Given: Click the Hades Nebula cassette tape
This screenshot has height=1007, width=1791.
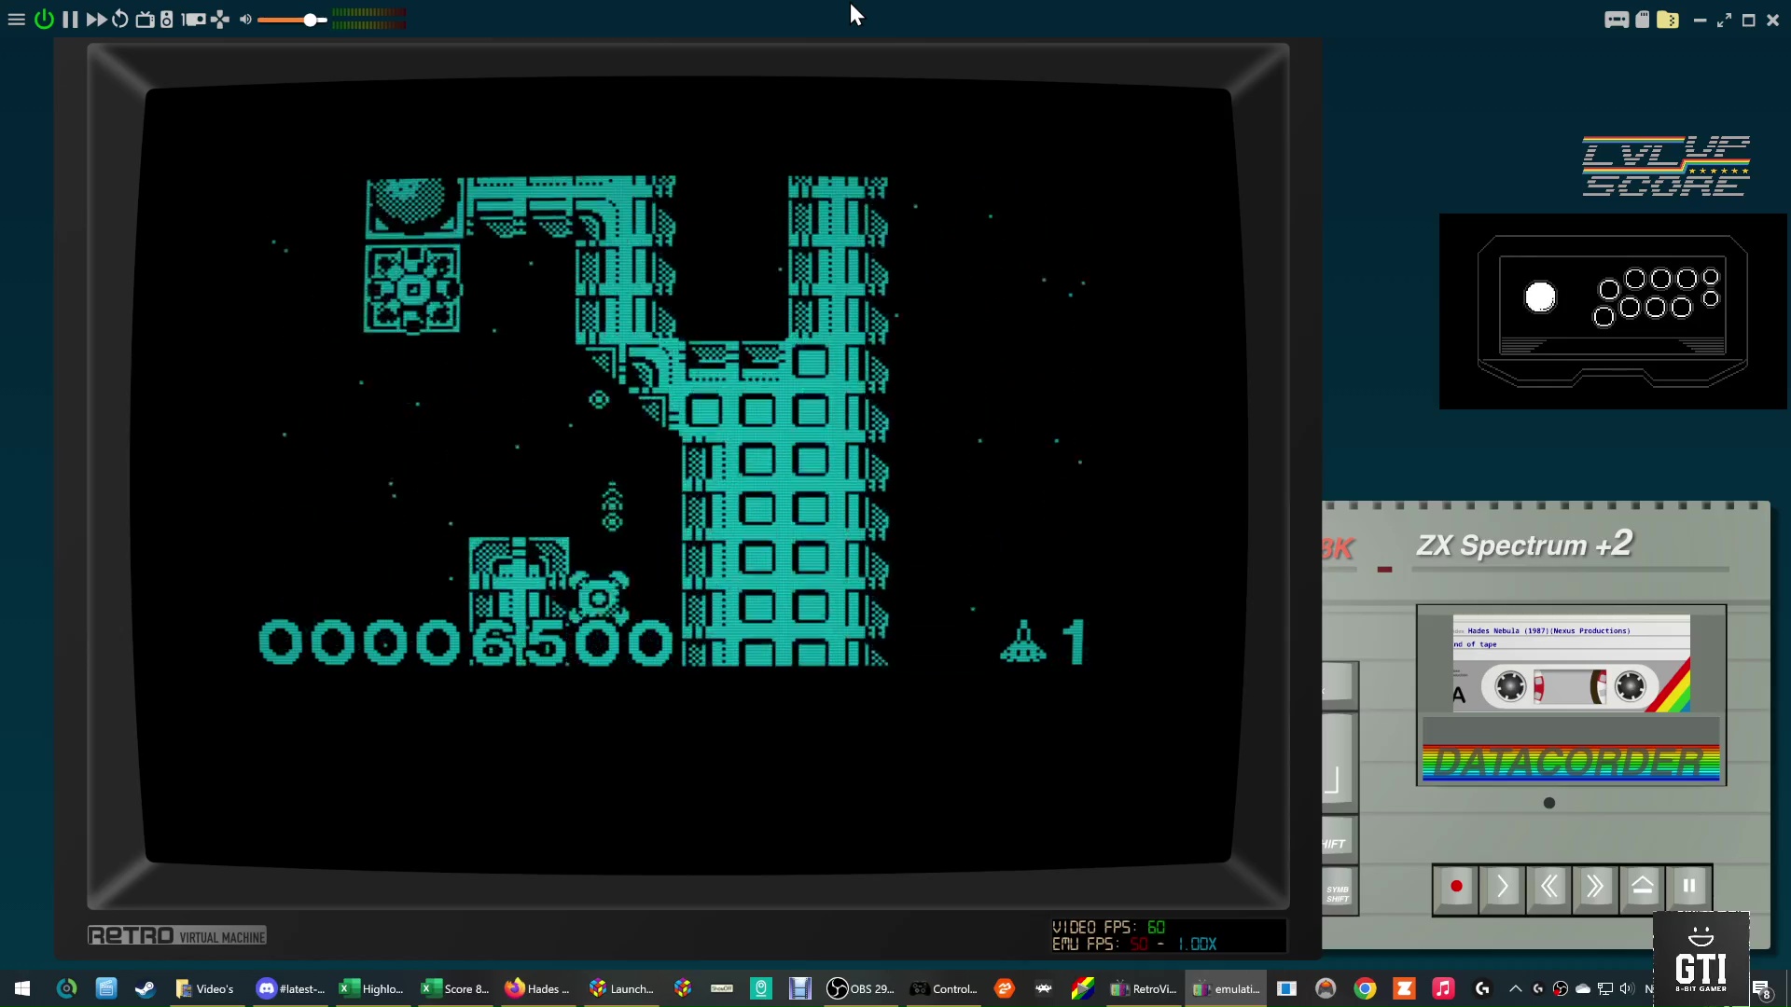Looking at the screenshot, I should [x=1571, y=664].
